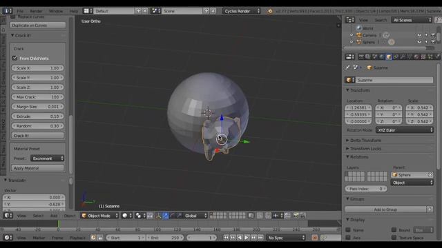Open Object properties tab icon
442x248 pixels.
389,56
